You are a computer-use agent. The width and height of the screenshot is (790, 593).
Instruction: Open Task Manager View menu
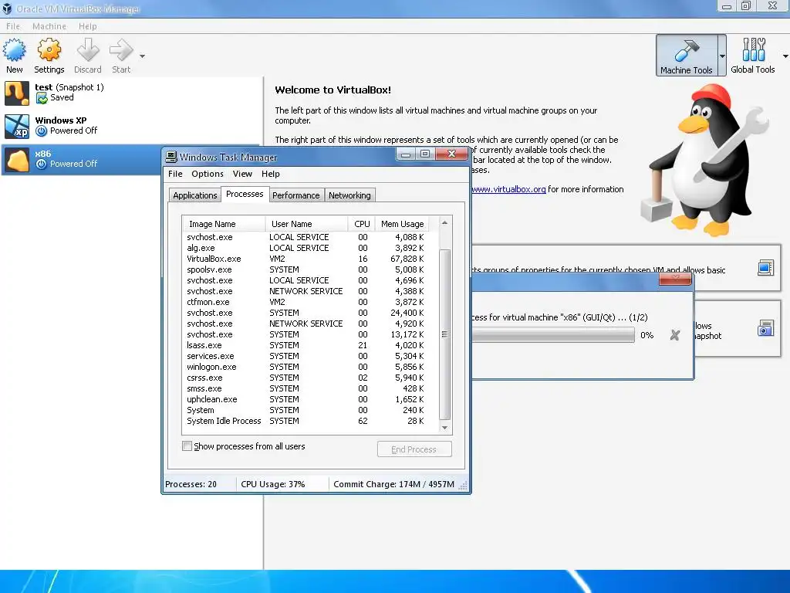242,174
